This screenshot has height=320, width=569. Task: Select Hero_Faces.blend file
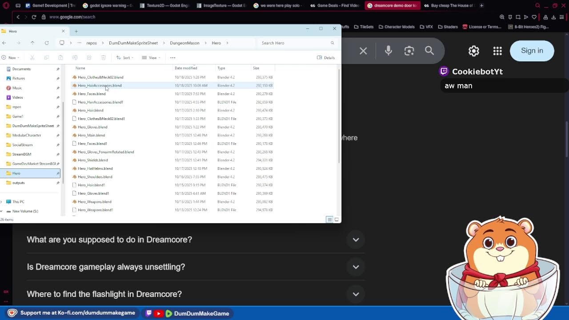pos(92,94)
